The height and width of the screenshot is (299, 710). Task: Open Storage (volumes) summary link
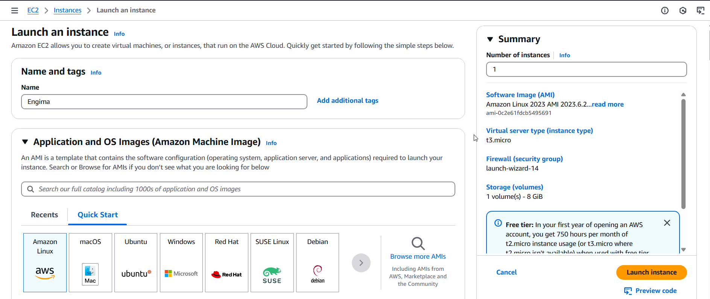(x=514, y=187)
